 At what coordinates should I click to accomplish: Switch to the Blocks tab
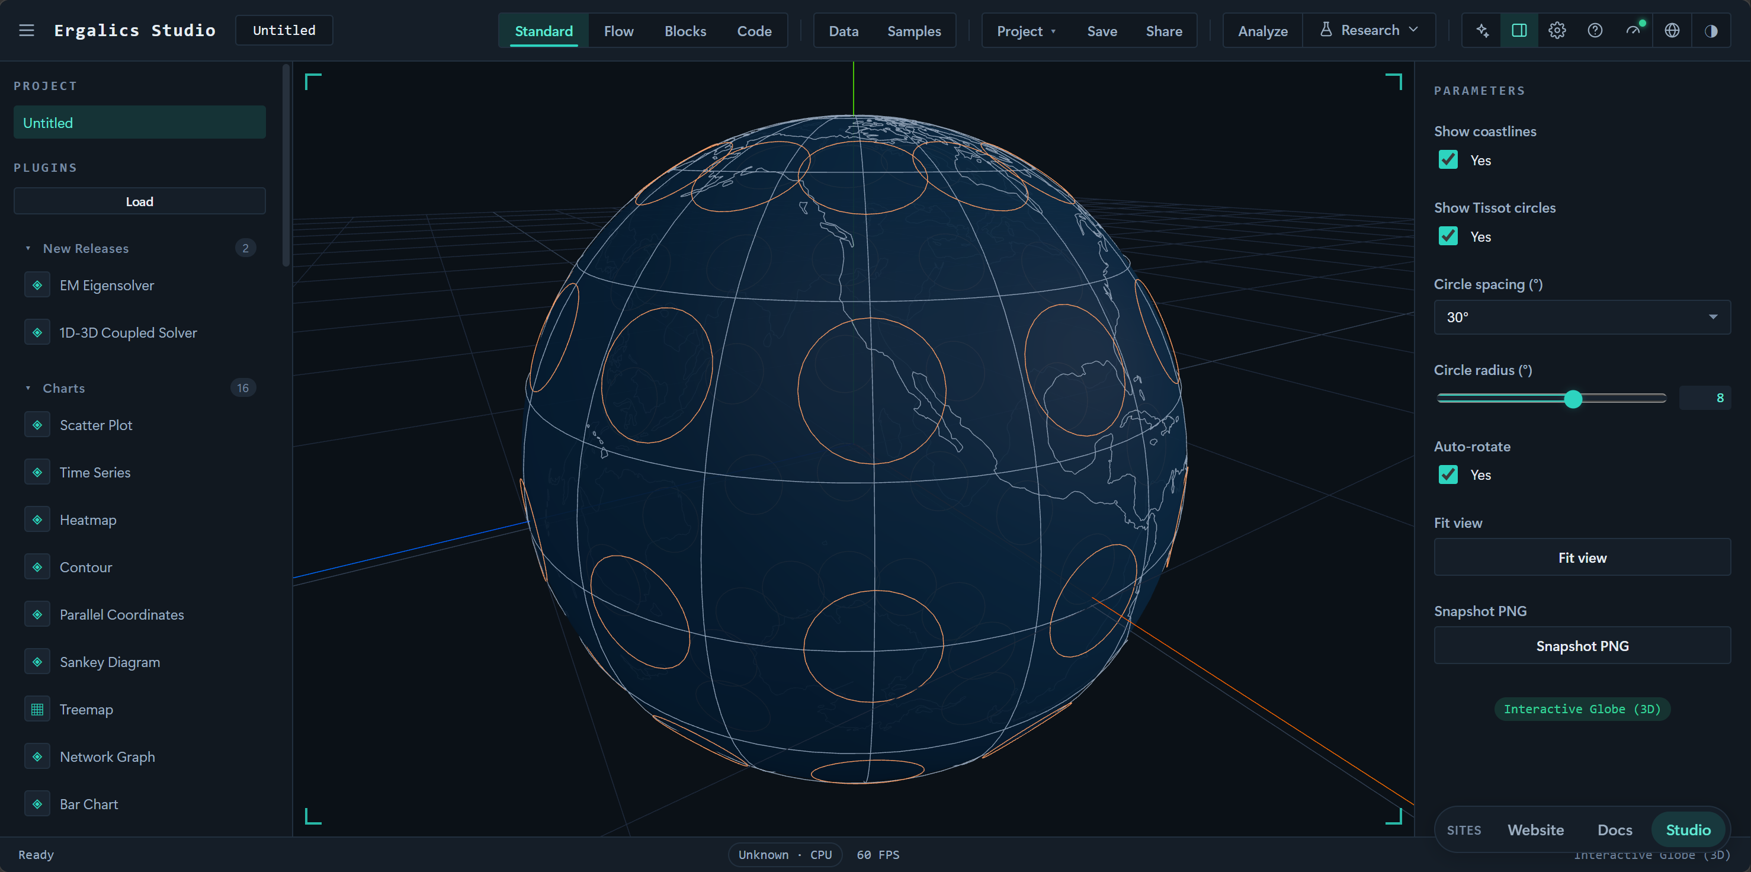pyautogui.click(x=685, y=31)
